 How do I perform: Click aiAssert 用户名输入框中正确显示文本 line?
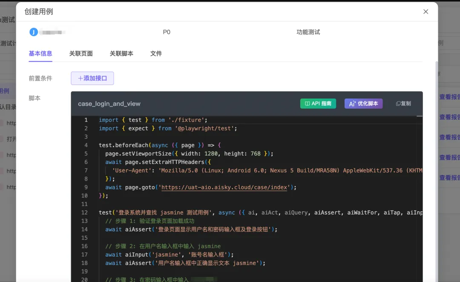(185, 263)
